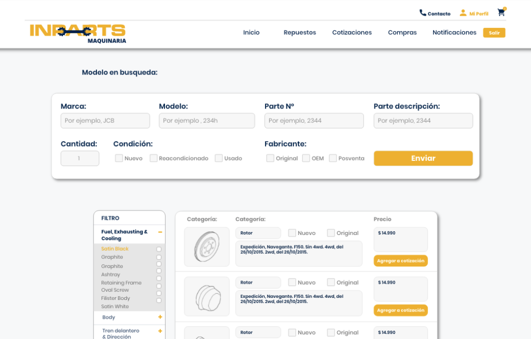This screenshot has width=531, height=339.
Task: Open Notificaciones in the navigation bar
Action: [x=454, y=32]
